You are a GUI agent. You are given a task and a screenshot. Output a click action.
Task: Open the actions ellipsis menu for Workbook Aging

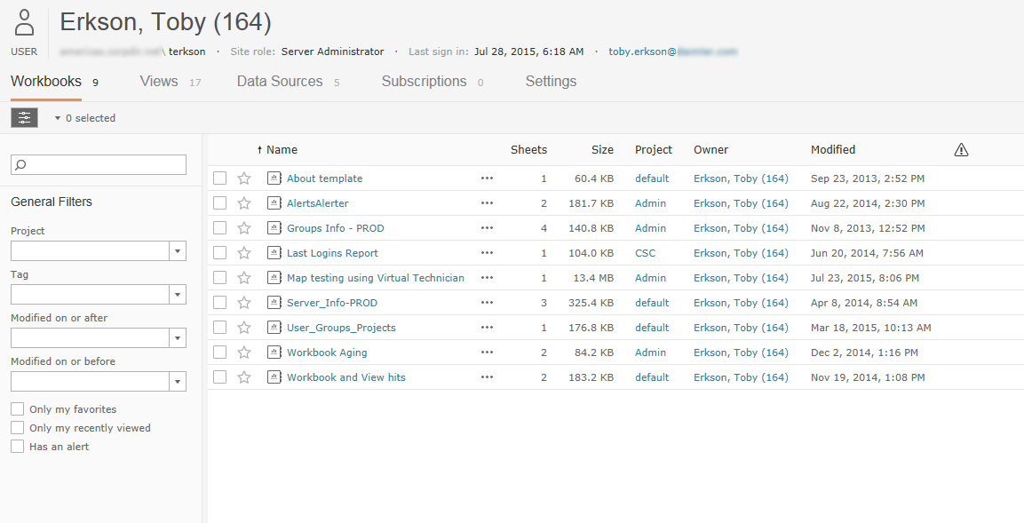coord(487,352)
